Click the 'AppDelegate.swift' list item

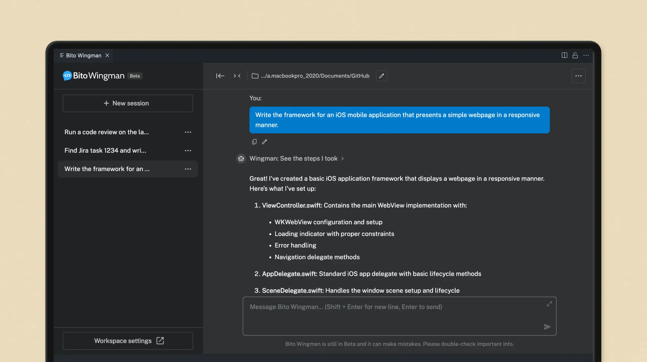tap(368, 274)
